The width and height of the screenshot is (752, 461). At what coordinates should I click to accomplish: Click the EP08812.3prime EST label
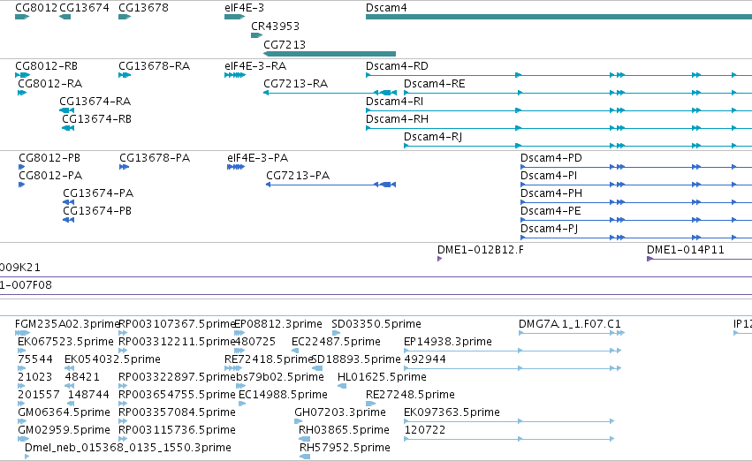[x=278, y=324]
